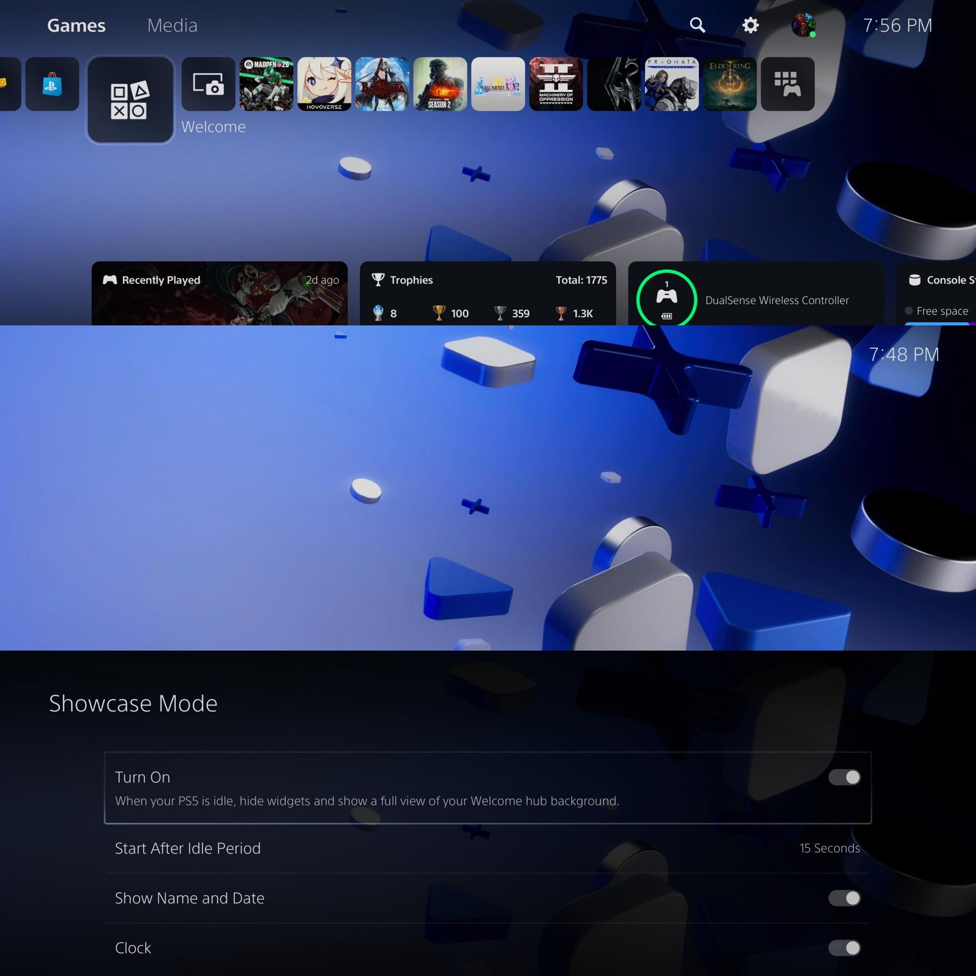976x976 pixels.
Task: Click the user profile avatar
Action: pyautogui.click(x=803, y=25)
